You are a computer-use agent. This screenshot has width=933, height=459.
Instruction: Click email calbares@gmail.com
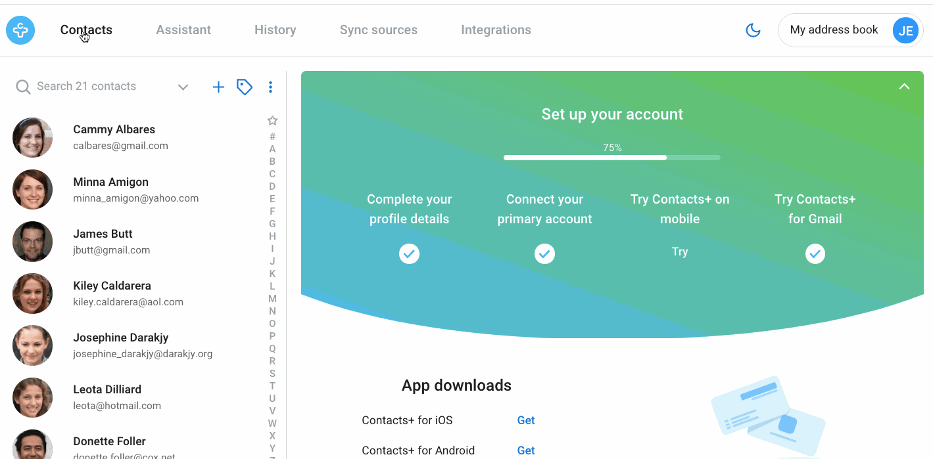120,146
